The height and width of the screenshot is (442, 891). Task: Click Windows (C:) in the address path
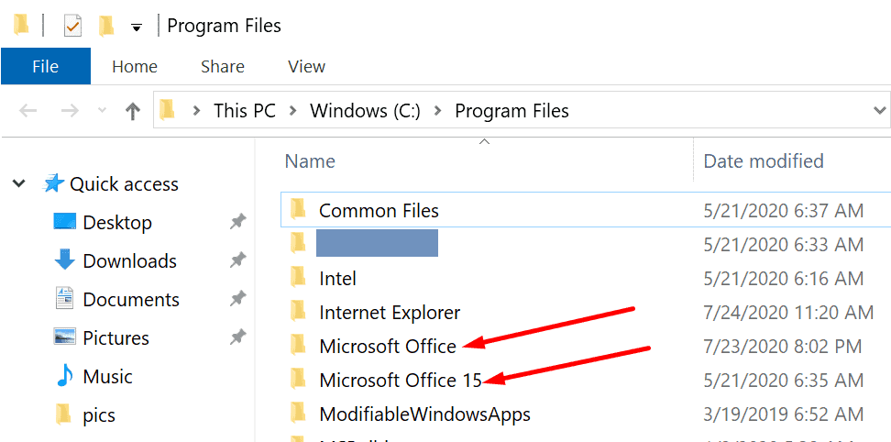(x=366, y=111)
